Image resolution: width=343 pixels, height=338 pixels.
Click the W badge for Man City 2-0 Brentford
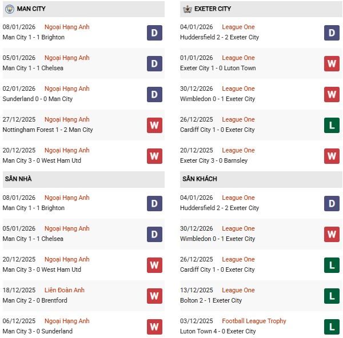(x=154, y=296)
